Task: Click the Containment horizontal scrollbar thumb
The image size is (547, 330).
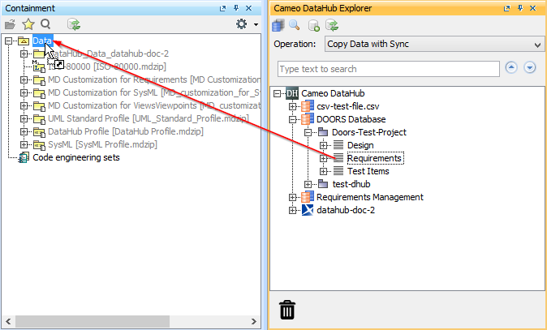Action: pos(92,322)
